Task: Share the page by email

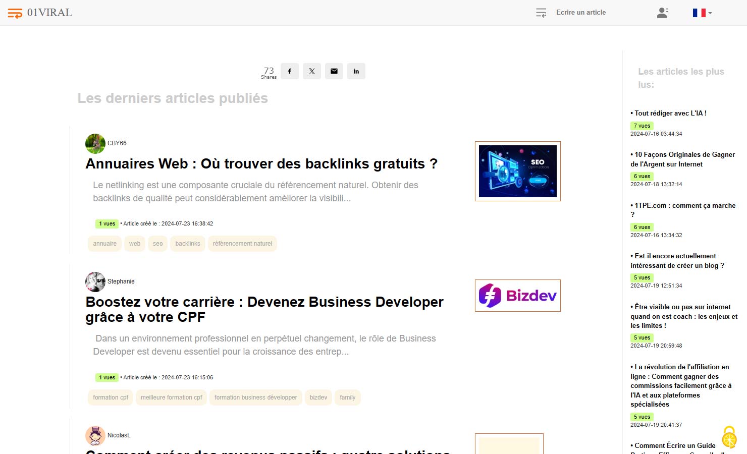Action: point(334,71)
